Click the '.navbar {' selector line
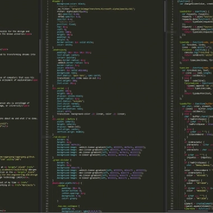This screenshot has height=213, width=213. tap(63, 186)
